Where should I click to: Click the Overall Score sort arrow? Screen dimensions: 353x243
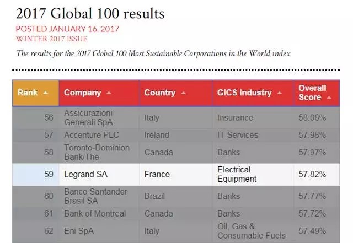click(329, 98)
